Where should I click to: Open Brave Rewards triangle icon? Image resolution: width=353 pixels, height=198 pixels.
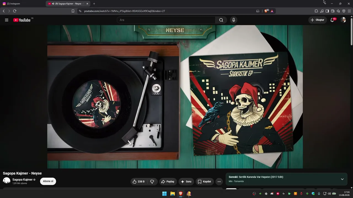point(272,11)
